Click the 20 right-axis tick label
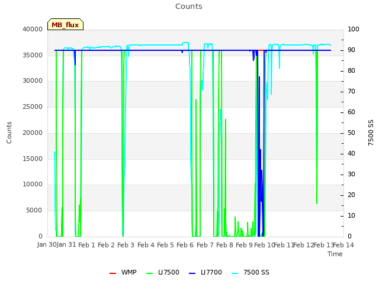This screenshot has width=379, height=284. click(x=351, y=195)
